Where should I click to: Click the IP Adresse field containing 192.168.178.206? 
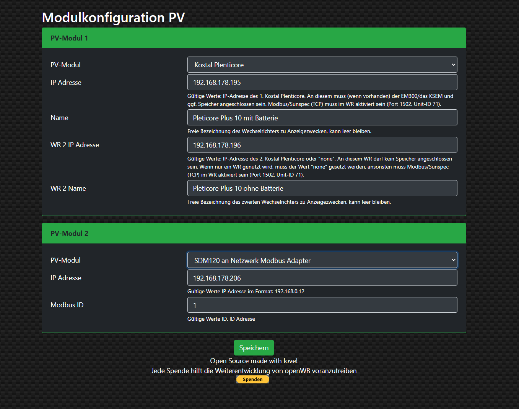[322, 278]
